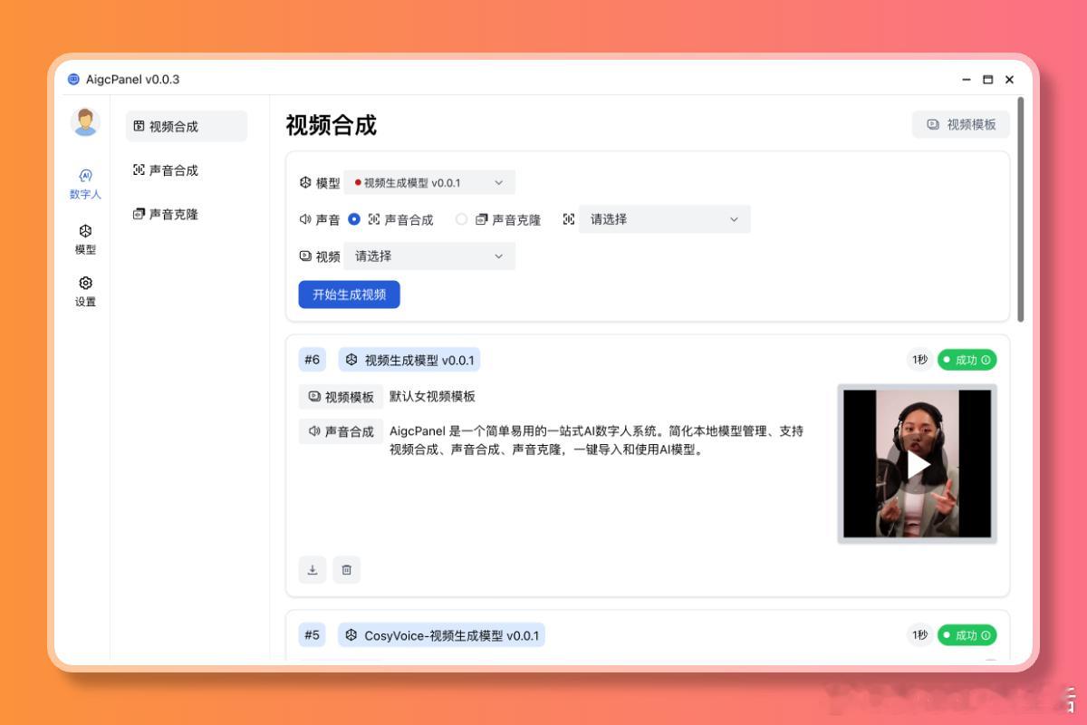Viewport: 1087px width, 725px height.
Task: Click the 1秒 duration label of task #6
Action: pos(919,360)
